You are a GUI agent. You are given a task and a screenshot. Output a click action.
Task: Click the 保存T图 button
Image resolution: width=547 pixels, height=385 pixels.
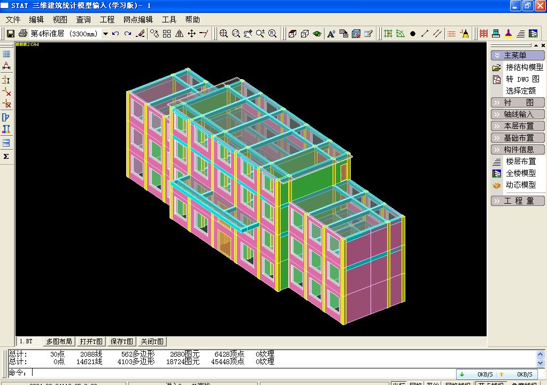pyautogui.click(x=122, y=341)
